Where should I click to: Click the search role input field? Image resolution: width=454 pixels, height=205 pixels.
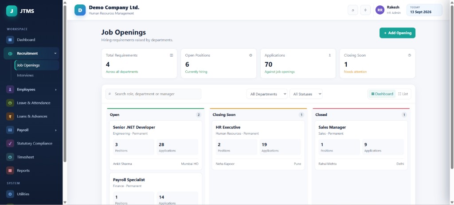[153, 94]
